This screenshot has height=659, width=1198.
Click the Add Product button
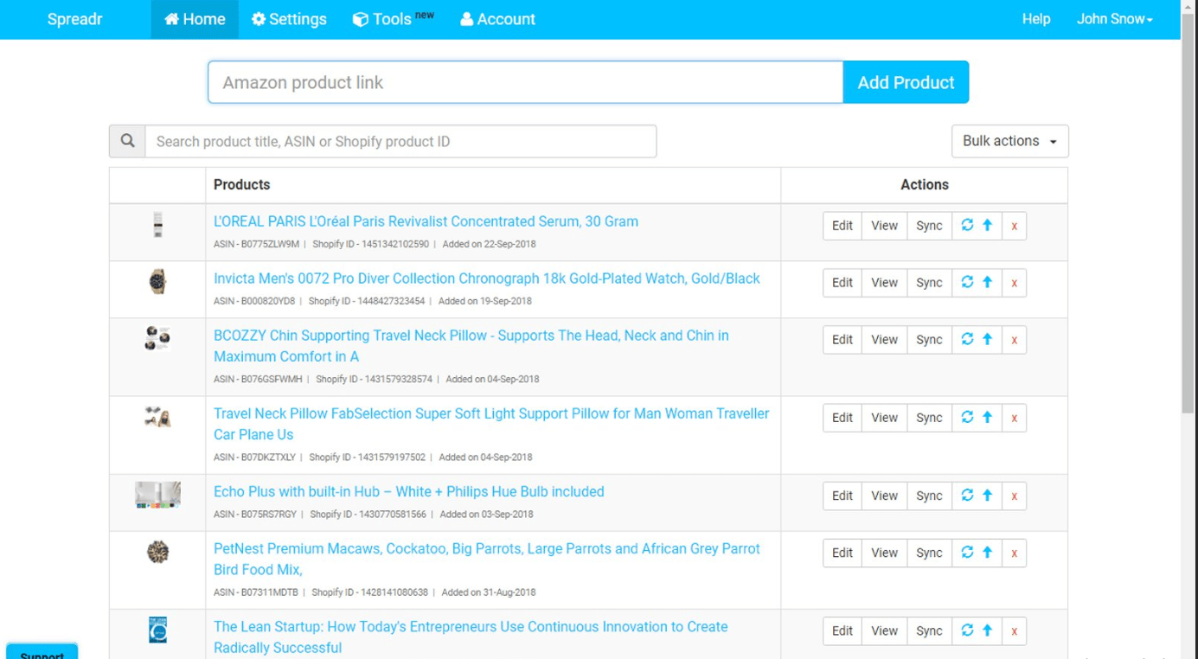tap(906, 82)
